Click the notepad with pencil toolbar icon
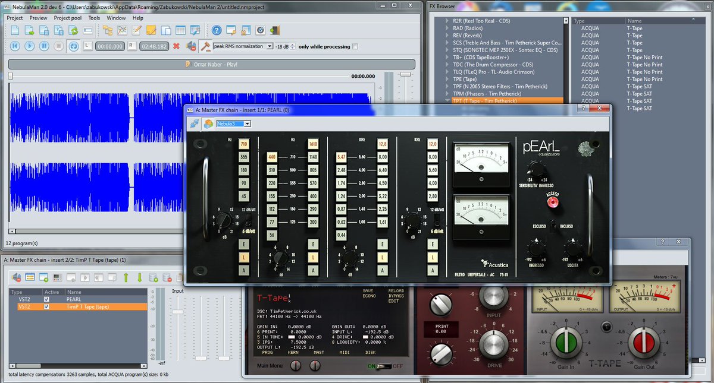The image size is (714, 383). coord(136,30)
